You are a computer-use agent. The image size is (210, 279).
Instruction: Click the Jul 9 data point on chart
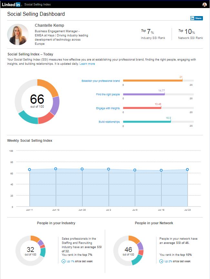(135, 170)
